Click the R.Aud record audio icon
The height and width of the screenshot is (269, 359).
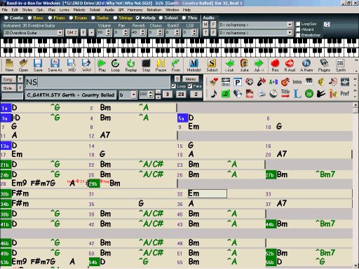(290, 65)
